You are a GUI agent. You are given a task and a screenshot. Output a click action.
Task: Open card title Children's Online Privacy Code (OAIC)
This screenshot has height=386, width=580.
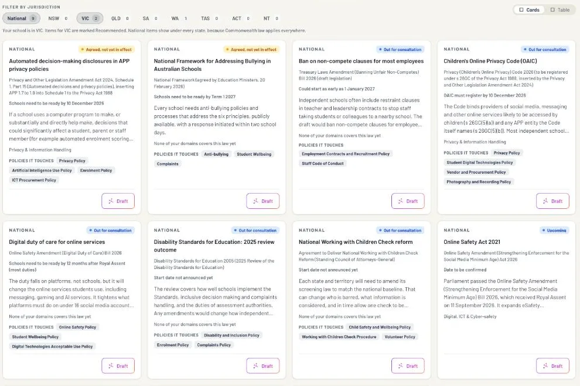pyautogui.click(x=490, y=61)
